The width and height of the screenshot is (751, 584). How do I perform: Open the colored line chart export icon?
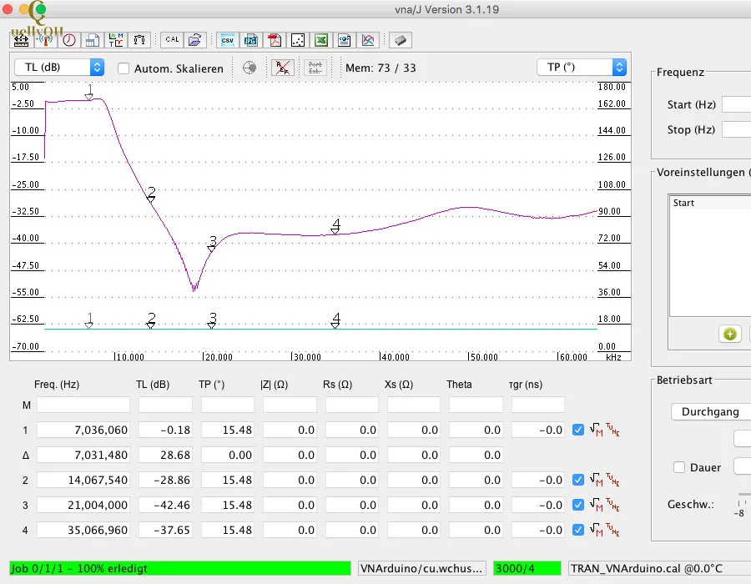tap(368, 40)
